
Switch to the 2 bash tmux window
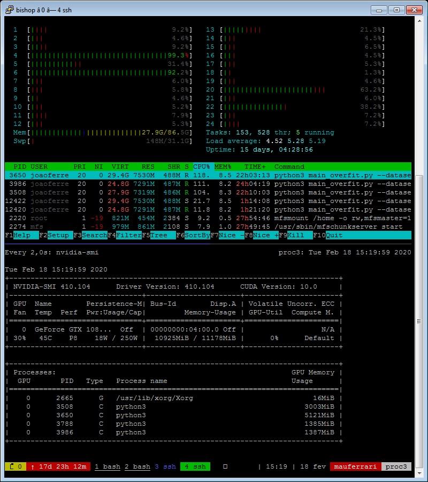(137, 466)
